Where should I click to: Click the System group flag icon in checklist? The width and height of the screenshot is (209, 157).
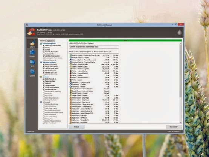point(41,77)
